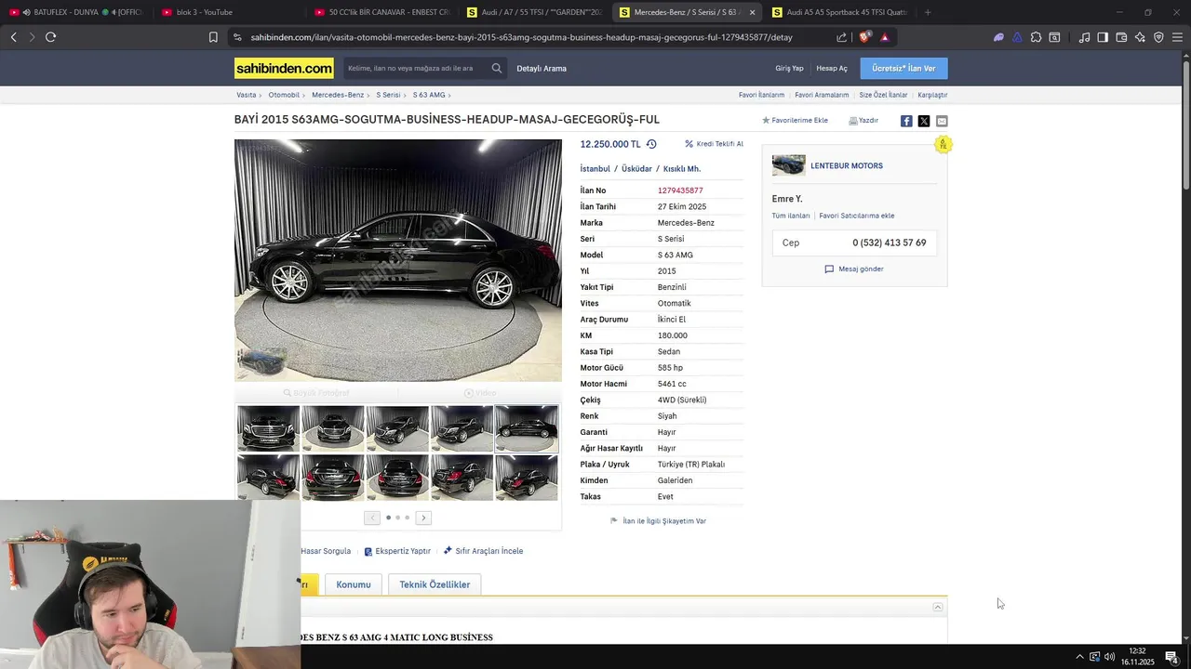Open Detaylı Arama link
1191x669 pixels.
coord(542,68)
